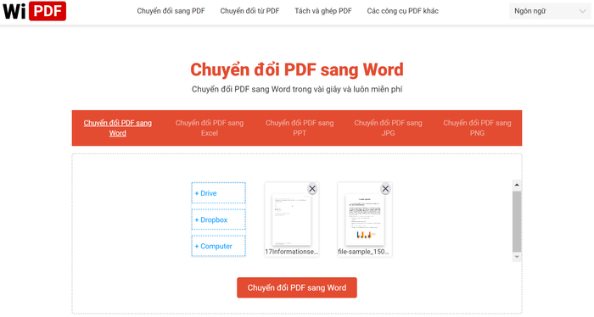Screen dimensions: 594x317
Task: Add a file from Dropbox
Action: 219,220
